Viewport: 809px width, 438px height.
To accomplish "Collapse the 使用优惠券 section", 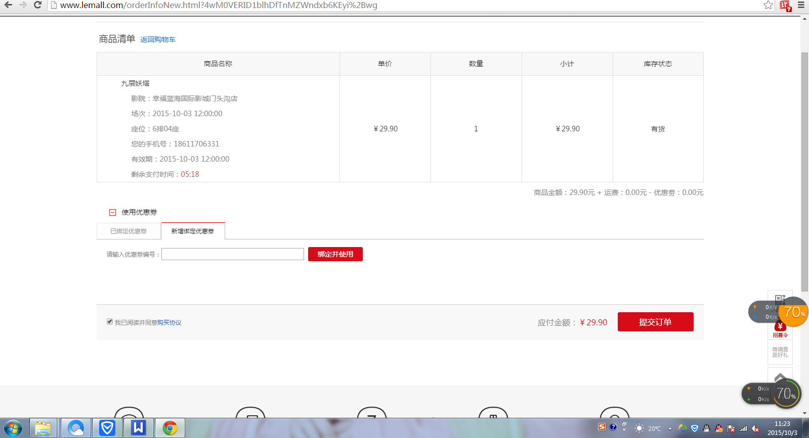I will point(113,212).
